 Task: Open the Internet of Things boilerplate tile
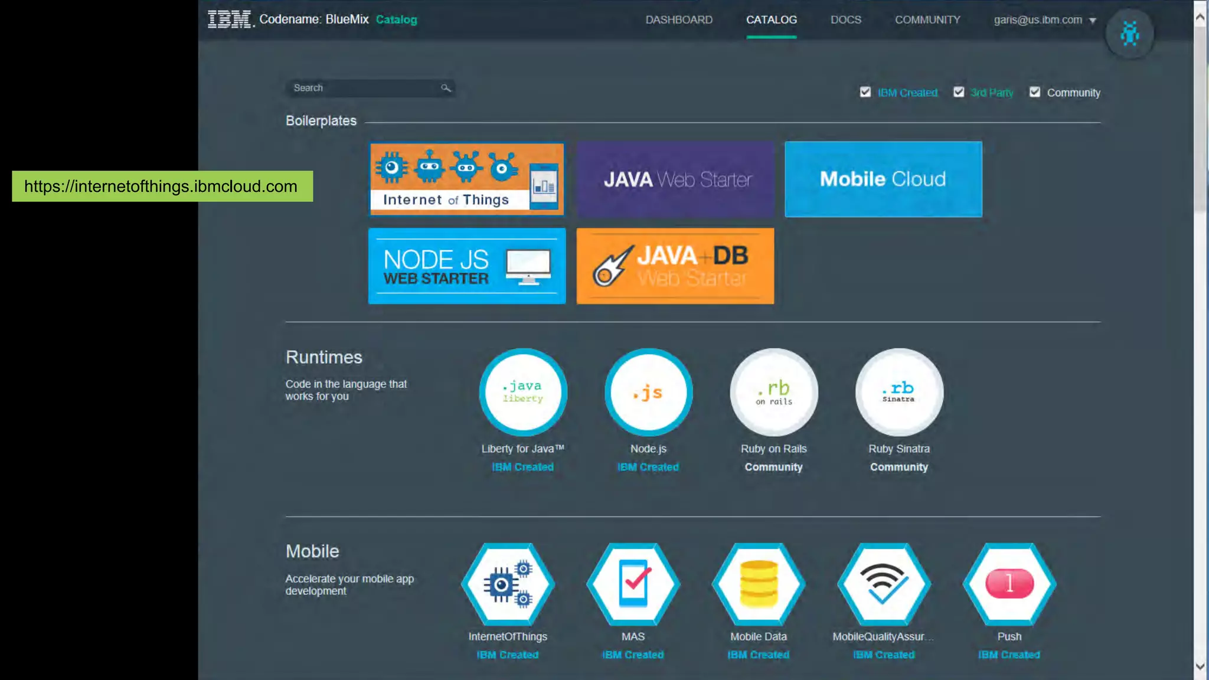click(466, 179)
